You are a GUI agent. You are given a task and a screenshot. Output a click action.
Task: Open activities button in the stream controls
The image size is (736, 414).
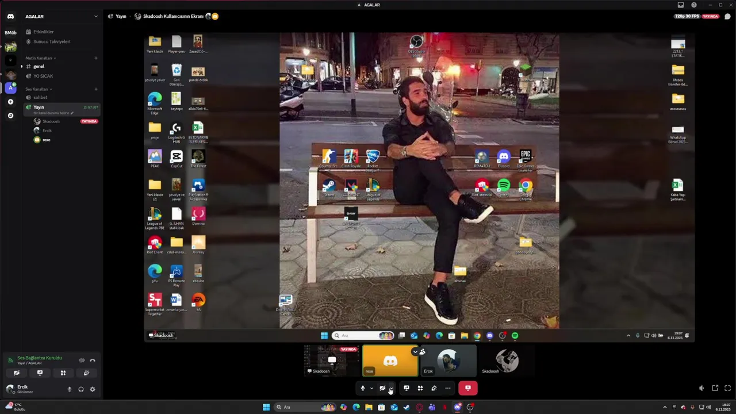click(x=420, y=388)
